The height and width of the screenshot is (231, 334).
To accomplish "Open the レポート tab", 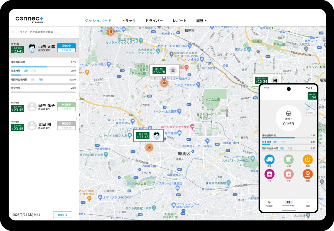I will pyautogui.click(x=180, y=21).
